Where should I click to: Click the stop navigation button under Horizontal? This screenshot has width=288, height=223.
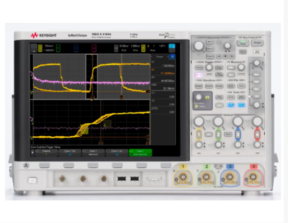[x=226, y=56]
